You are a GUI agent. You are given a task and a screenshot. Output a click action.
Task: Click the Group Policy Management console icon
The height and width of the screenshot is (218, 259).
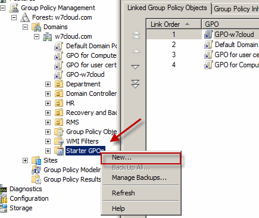(x=14, y=8)
